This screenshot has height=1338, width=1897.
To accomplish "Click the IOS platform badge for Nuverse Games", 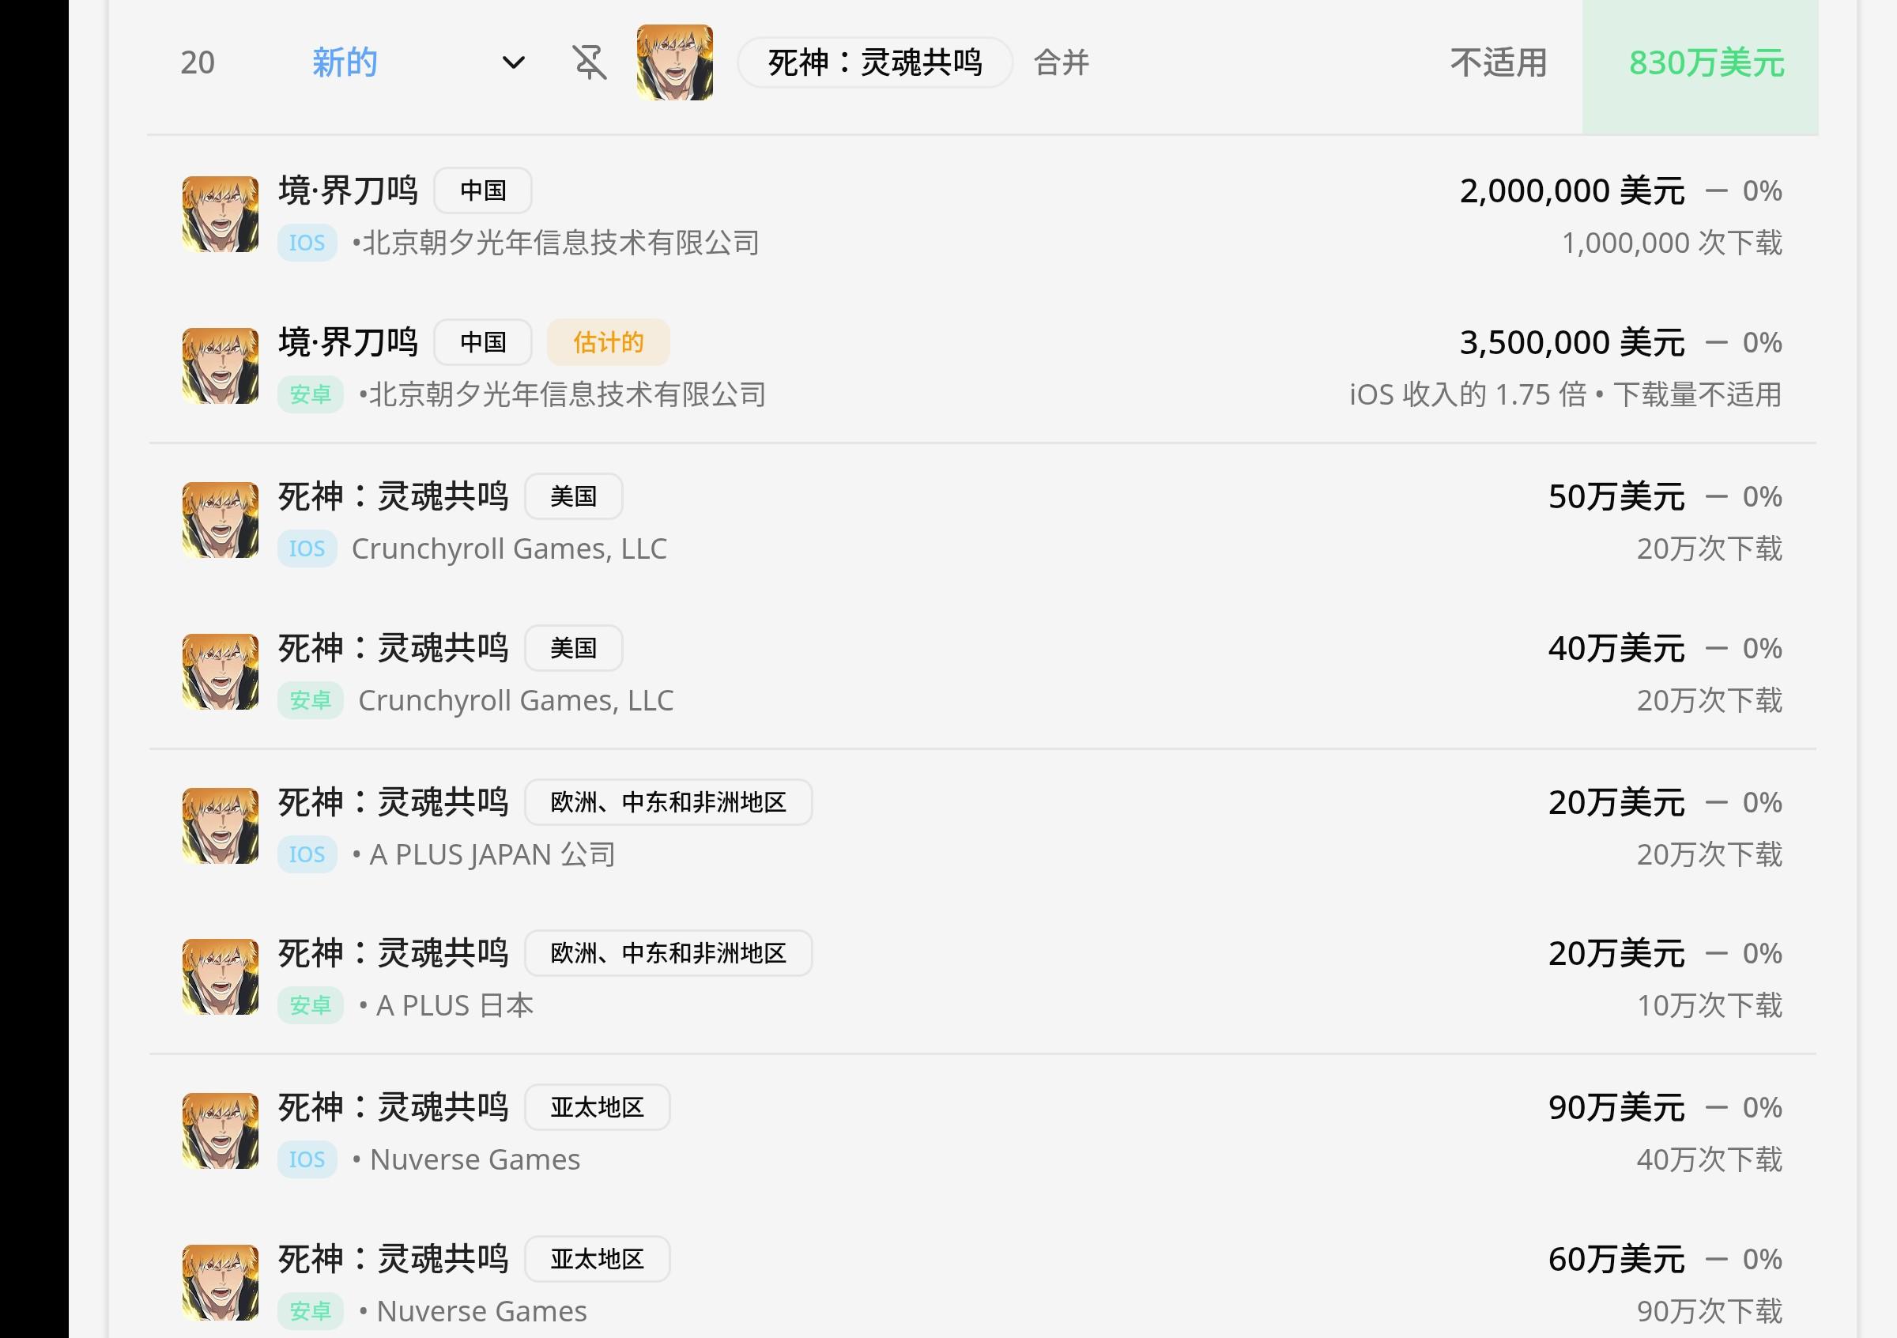I will click(x=307, y=1159).
